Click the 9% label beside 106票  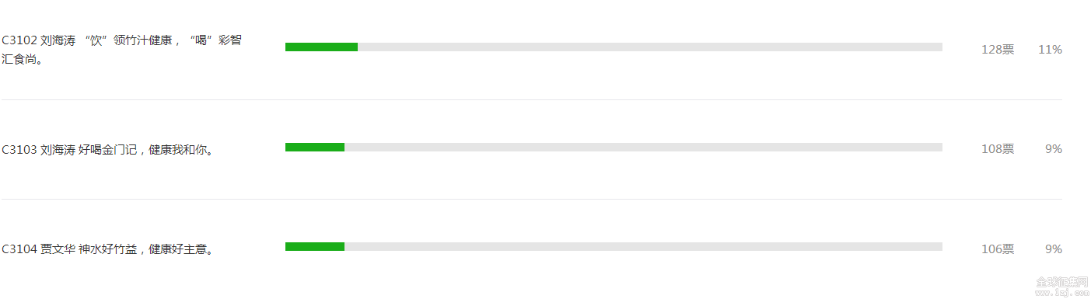pyautogui.click(x=1054, y=249)
